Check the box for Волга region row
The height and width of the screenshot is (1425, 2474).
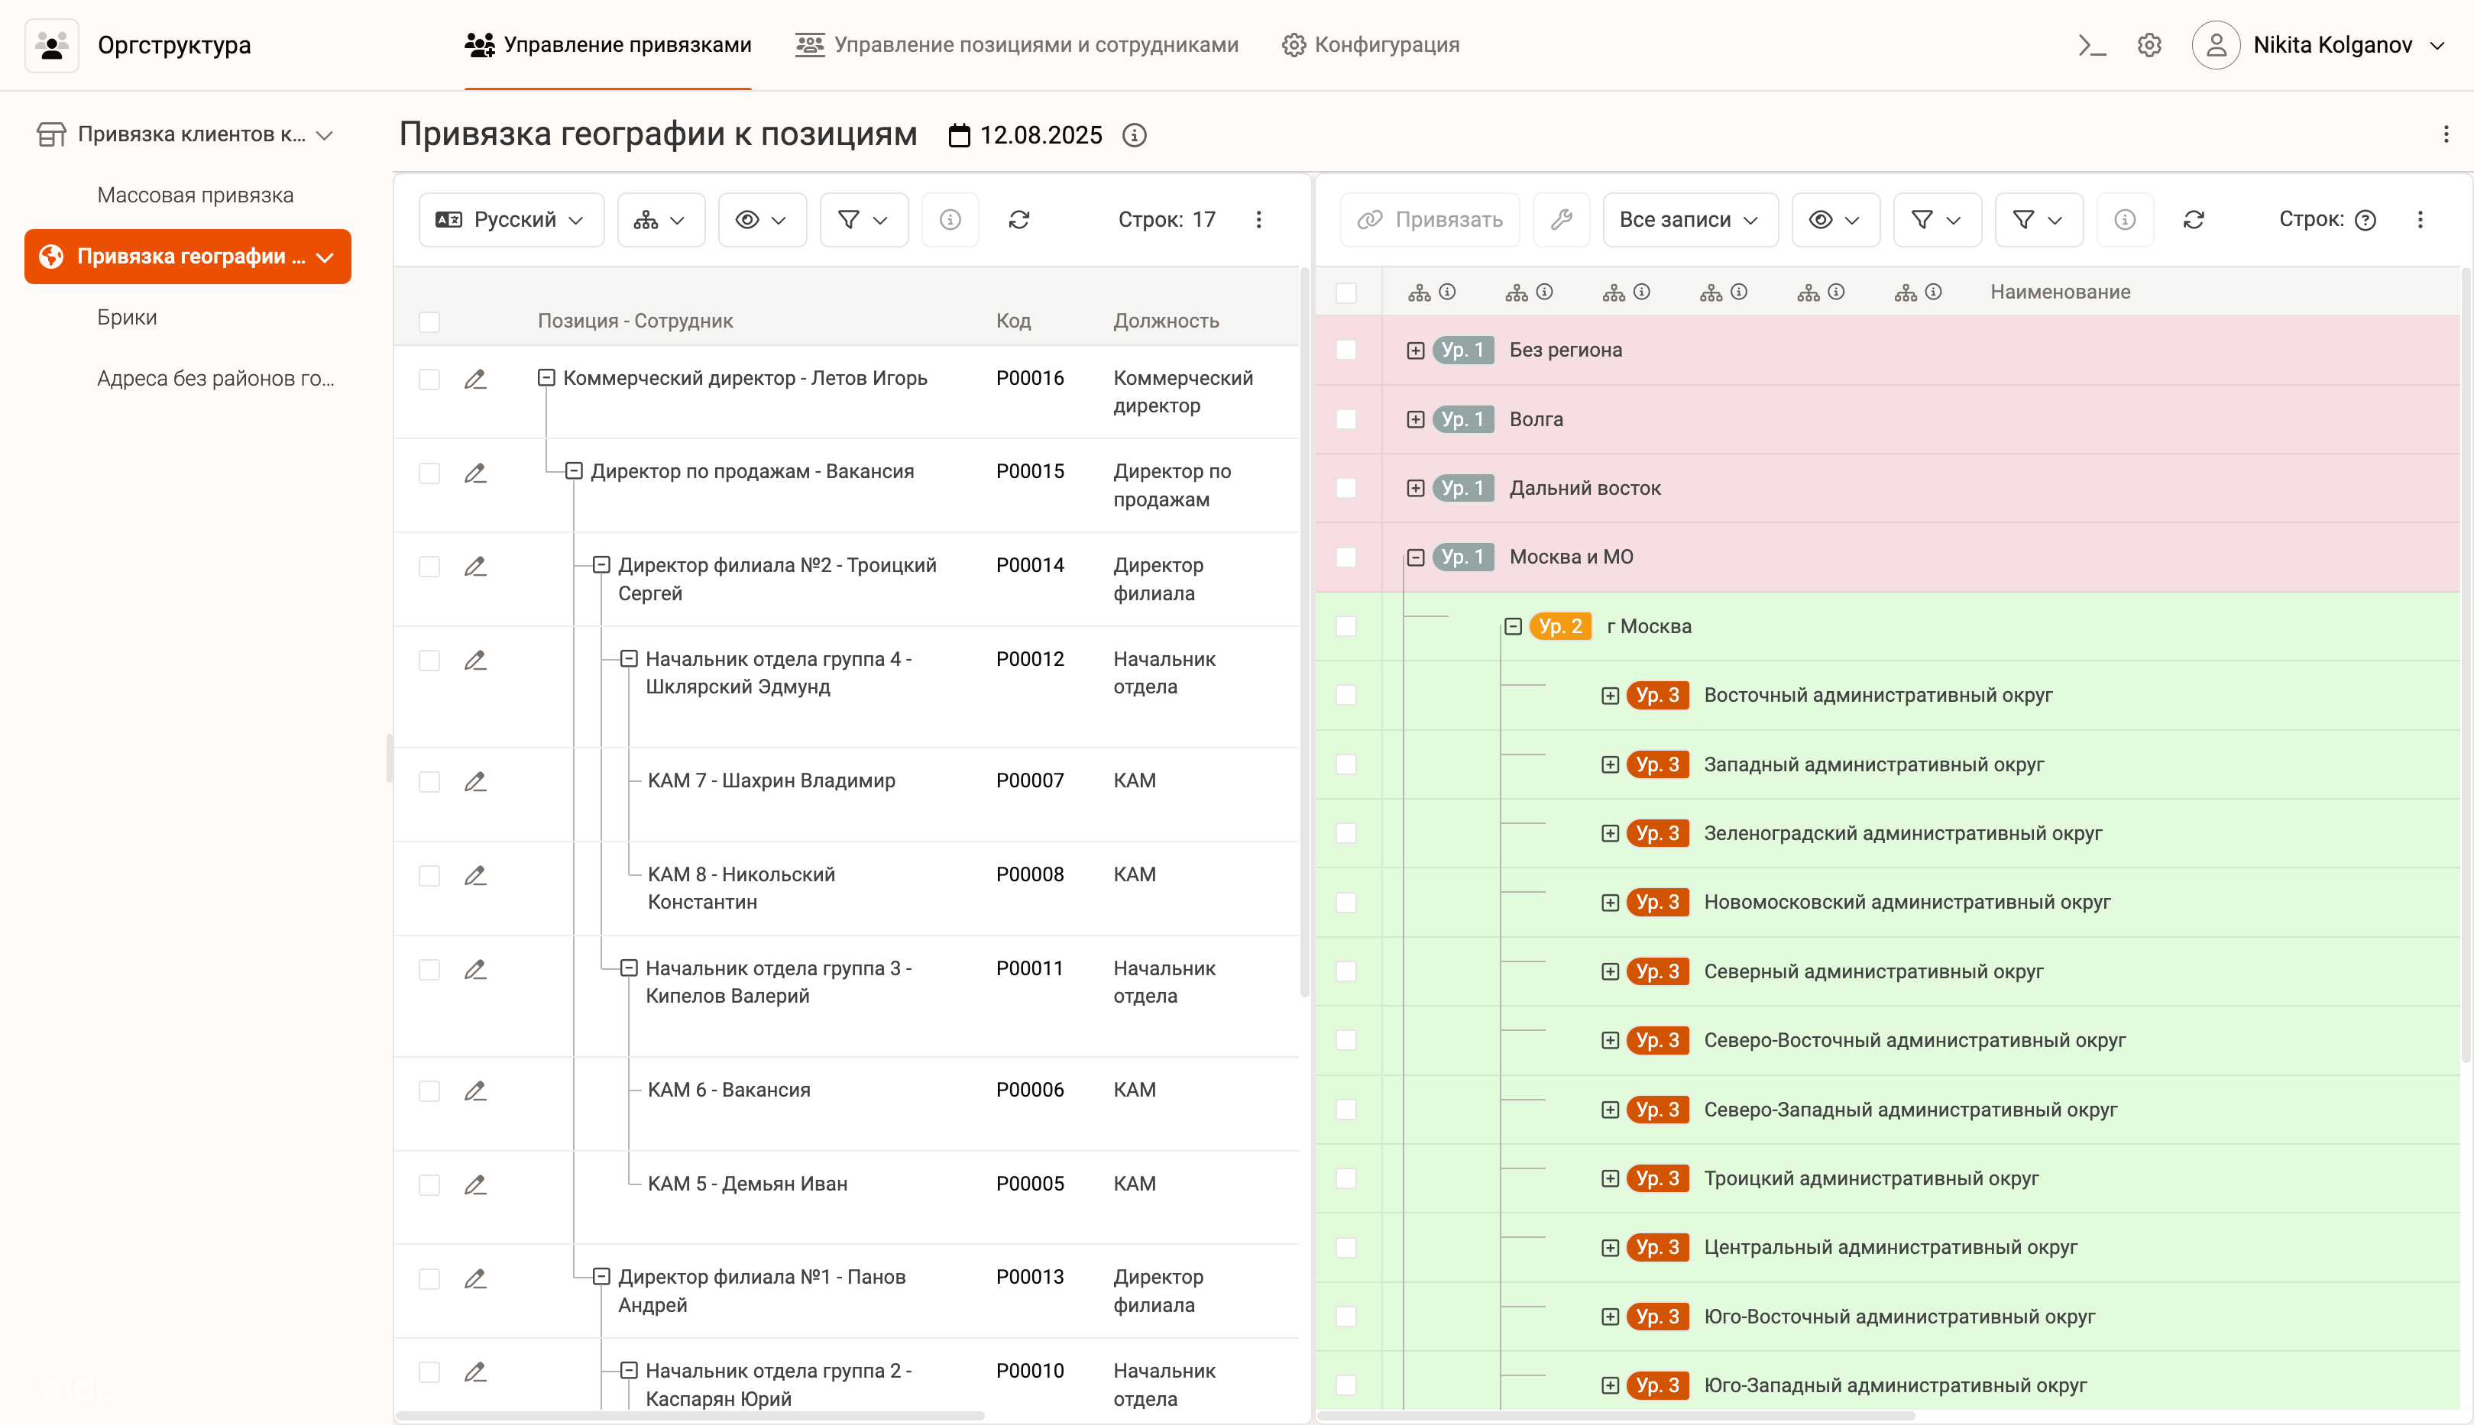pyautogui.click(x=1346, y=419)
